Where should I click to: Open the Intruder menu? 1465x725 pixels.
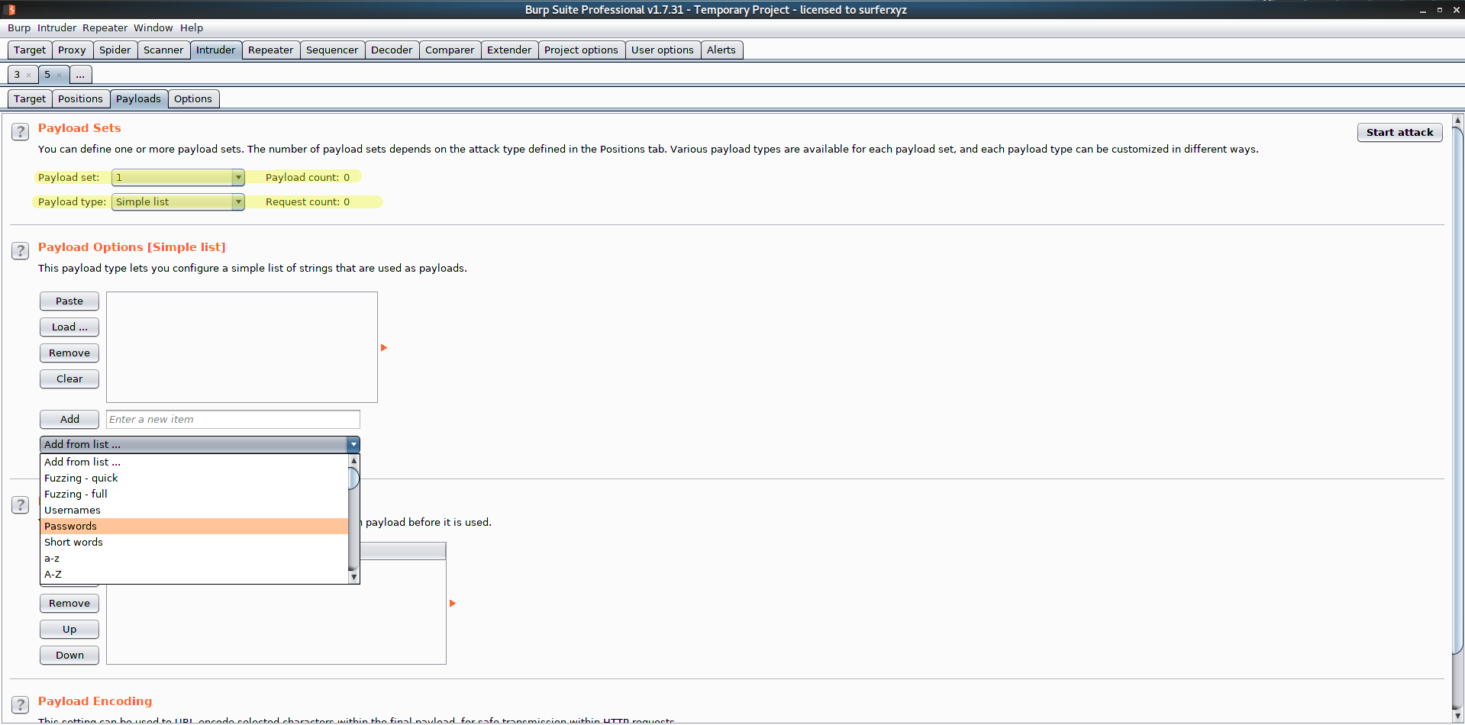point(56,27)
